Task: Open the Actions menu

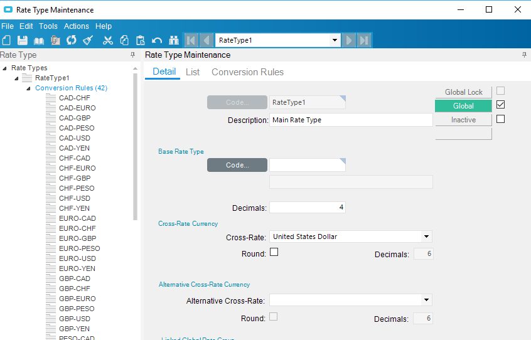Action: (76, 26)
